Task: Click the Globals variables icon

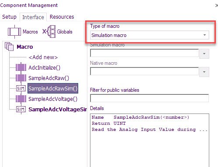Action: pos(49,31)
